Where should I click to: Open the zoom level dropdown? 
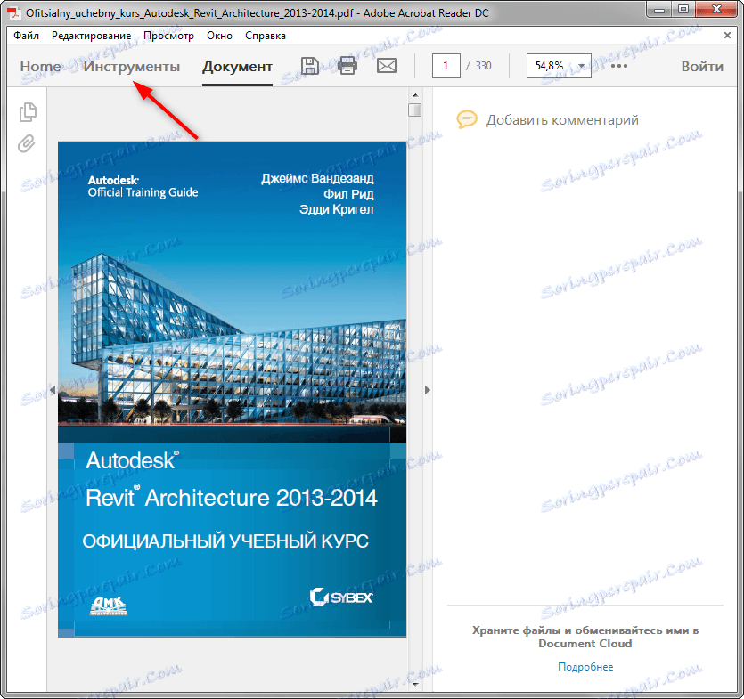coord(581,66)
